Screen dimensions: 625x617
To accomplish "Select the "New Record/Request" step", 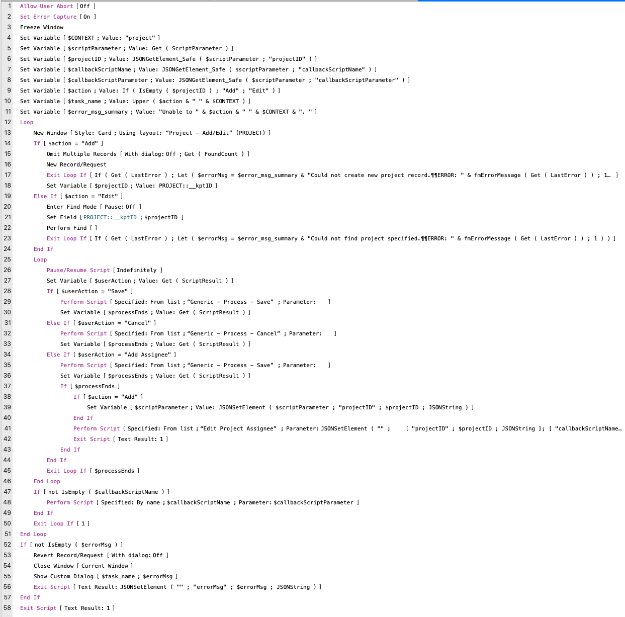I will 76,164.
